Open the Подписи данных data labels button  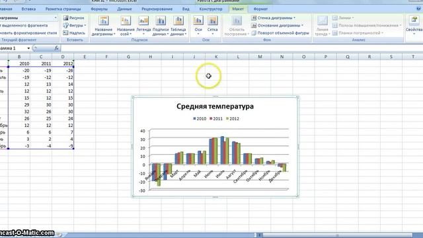[x=161, y=26]
